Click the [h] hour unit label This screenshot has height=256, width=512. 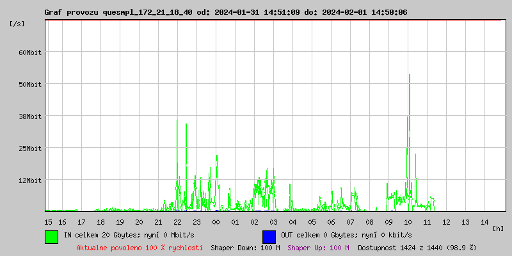(498, 228)
